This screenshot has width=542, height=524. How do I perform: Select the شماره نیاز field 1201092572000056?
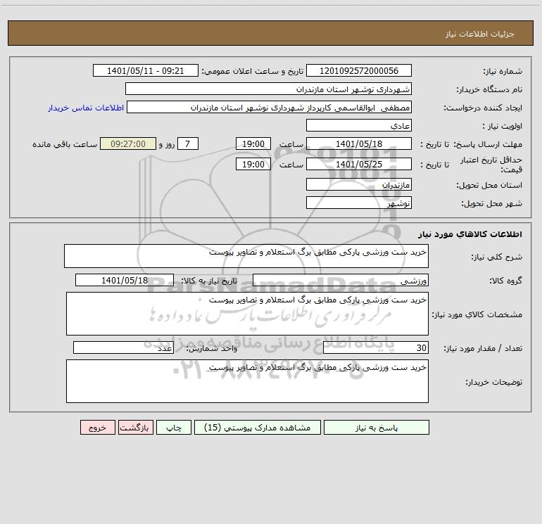pyautogui.click(x=359, y=70)
